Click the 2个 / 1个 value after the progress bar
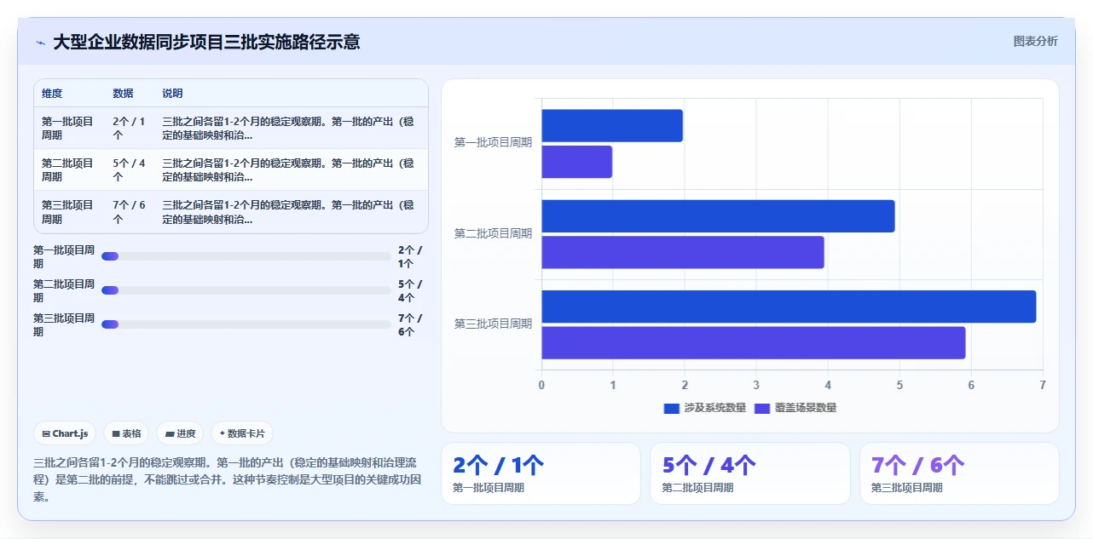 (x=410, y=257)
